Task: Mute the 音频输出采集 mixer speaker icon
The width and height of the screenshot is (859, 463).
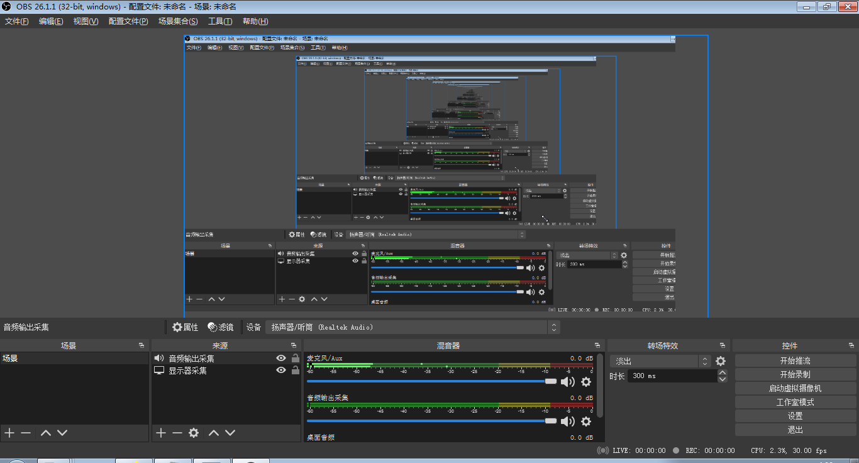Action: (568, 421)
